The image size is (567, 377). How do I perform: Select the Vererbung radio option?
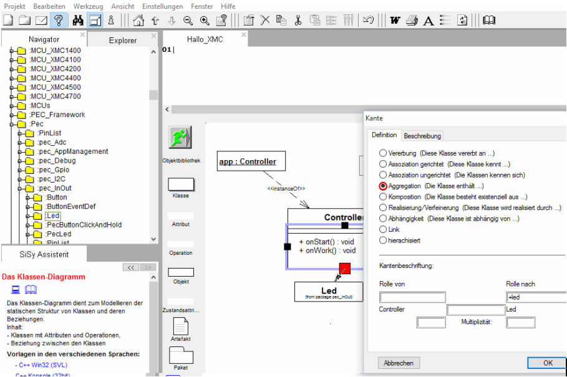pyautogui.click(x=383, y=153)
